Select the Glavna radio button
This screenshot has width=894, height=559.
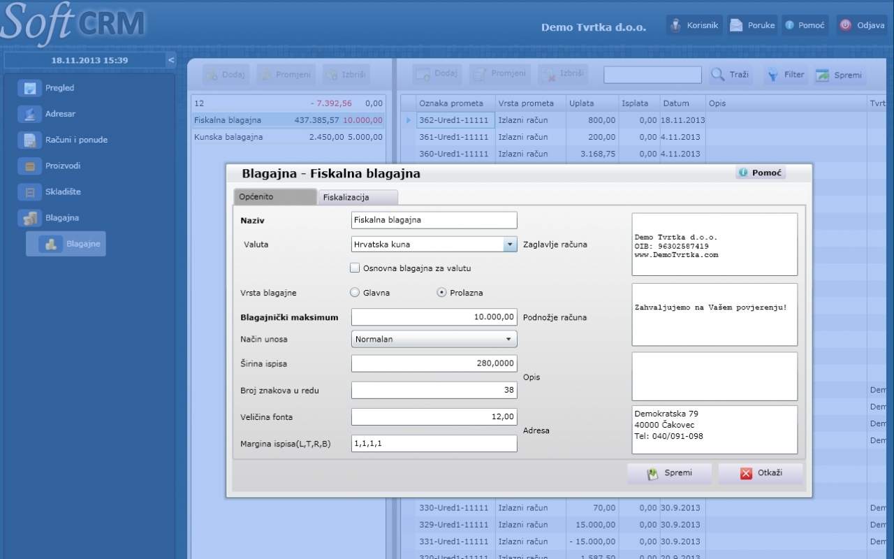tap(355, 293)
